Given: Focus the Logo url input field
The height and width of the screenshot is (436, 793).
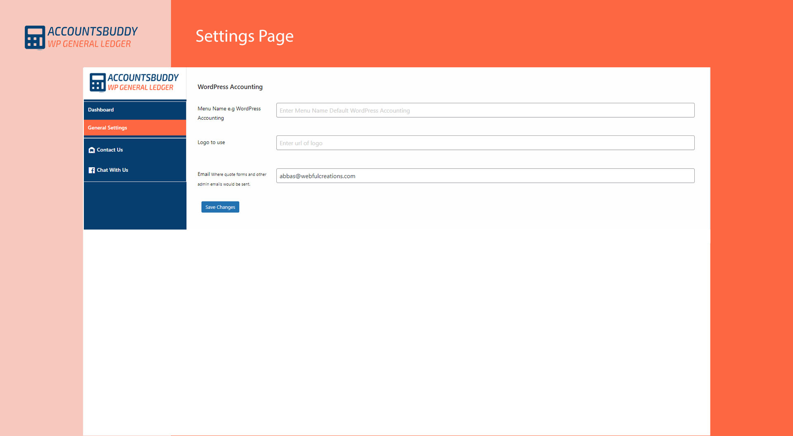Looking at the screenshot, I should pyautogui.click(x=485, y=143).
